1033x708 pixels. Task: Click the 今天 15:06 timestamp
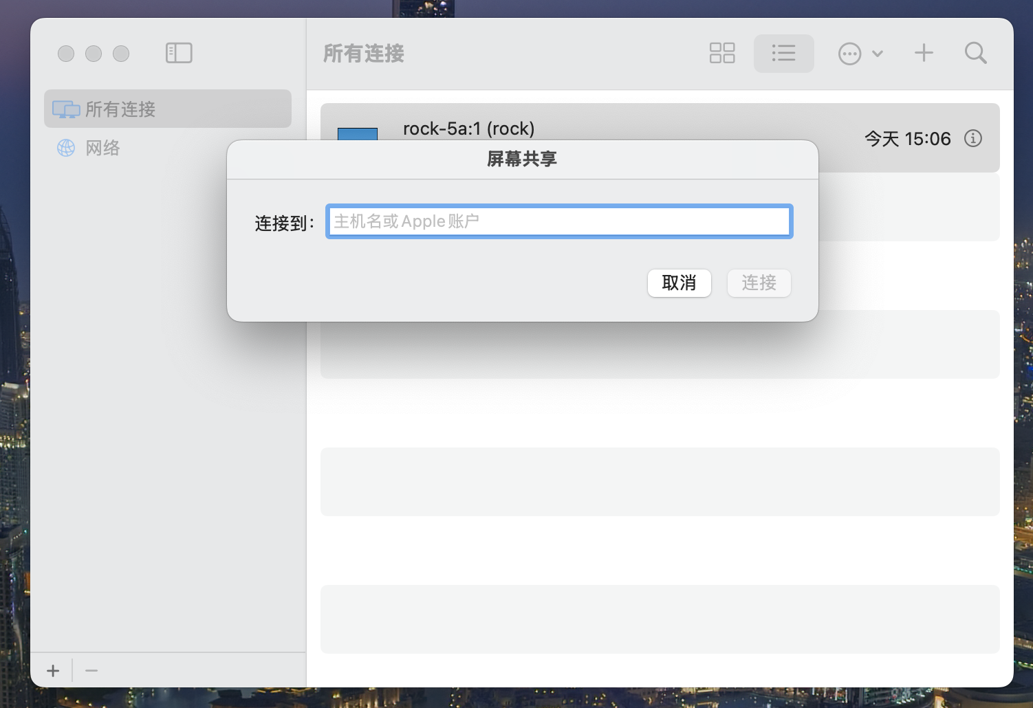point(907,139)
